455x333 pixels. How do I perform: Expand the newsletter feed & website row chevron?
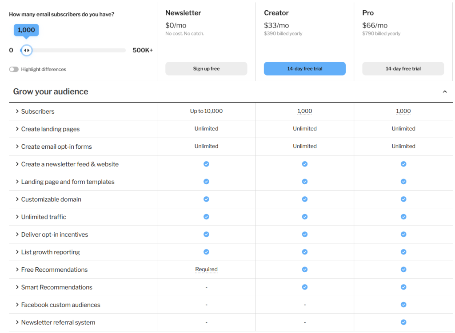(17, 164)
